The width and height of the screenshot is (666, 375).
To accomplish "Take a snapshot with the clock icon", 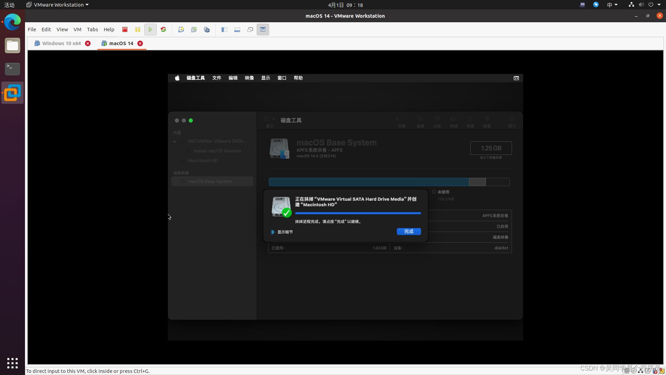I will coord(181,30).
